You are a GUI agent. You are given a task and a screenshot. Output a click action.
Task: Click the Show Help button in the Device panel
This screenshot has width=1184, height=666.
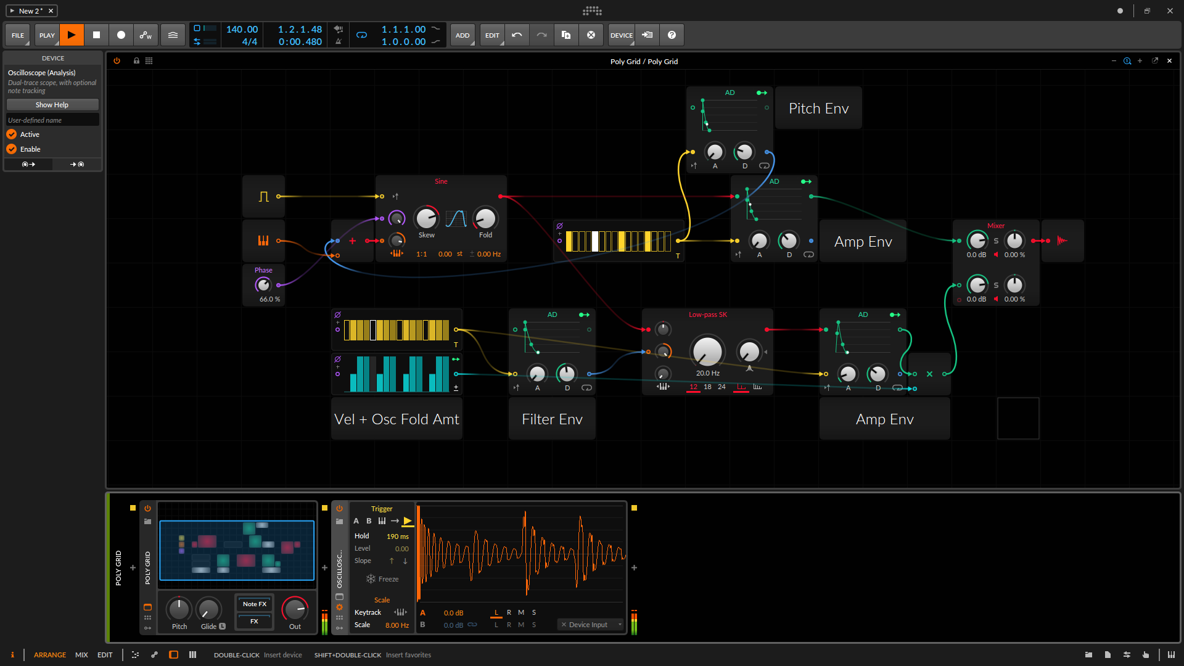[x=52, y=104]
